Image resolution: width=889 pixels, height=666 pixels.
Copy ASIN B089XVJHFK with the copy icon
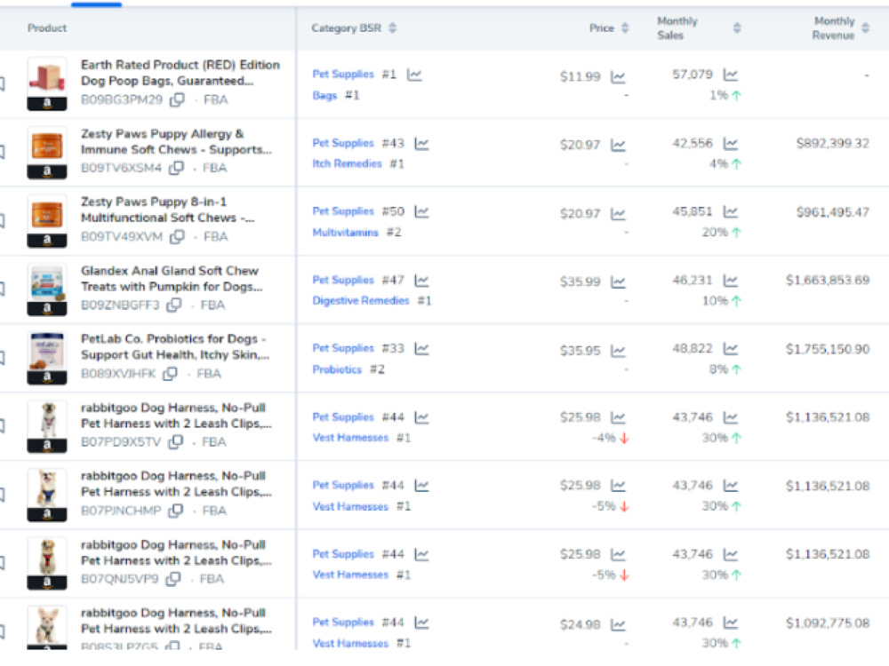coord(170,374)
